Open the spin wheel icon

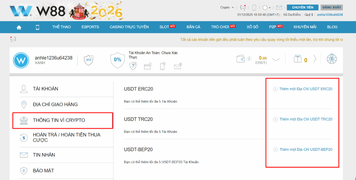(332, 59)
